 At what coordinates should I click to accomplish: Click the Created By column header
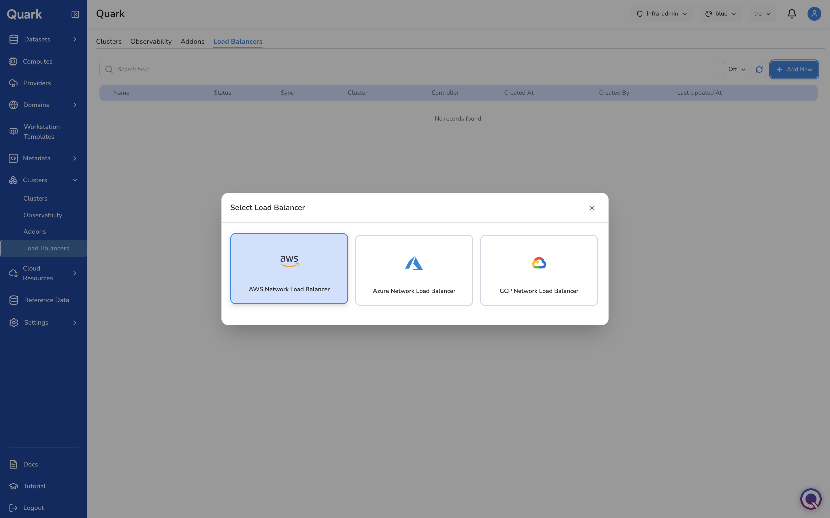(614, 93)
